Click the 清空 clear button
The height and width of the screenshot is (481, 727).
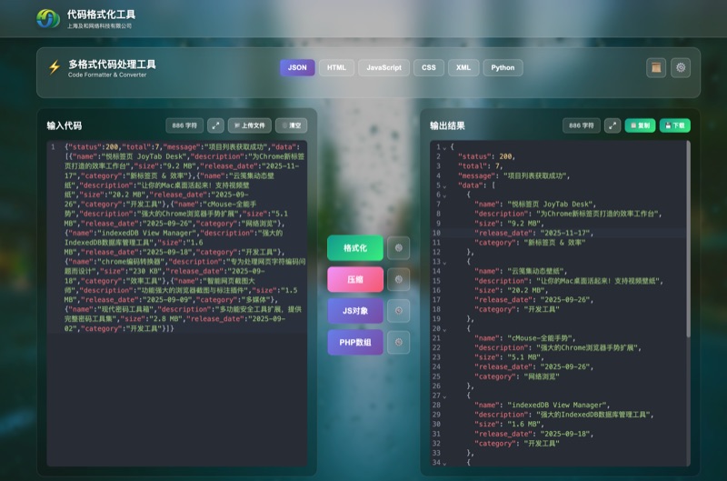point(291,125)
